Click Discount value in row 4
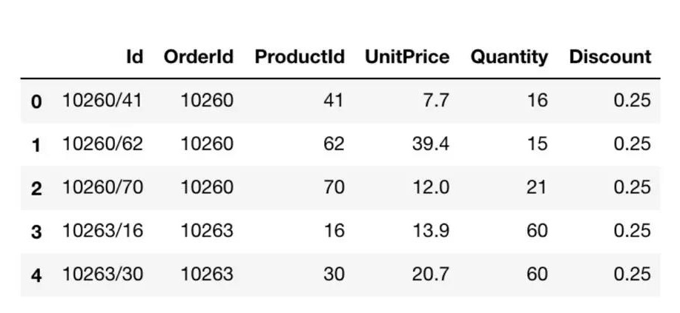The width and height of the screenshot is (680, 313). [633, 274]
